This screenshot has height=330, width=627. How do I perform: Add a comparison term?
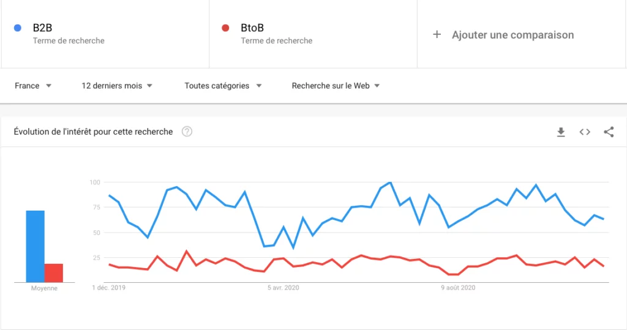pyautogui.click(x=512, y=35)
